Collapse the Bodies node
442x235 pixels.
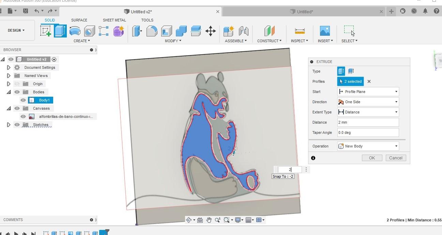[x=9, y=92]
